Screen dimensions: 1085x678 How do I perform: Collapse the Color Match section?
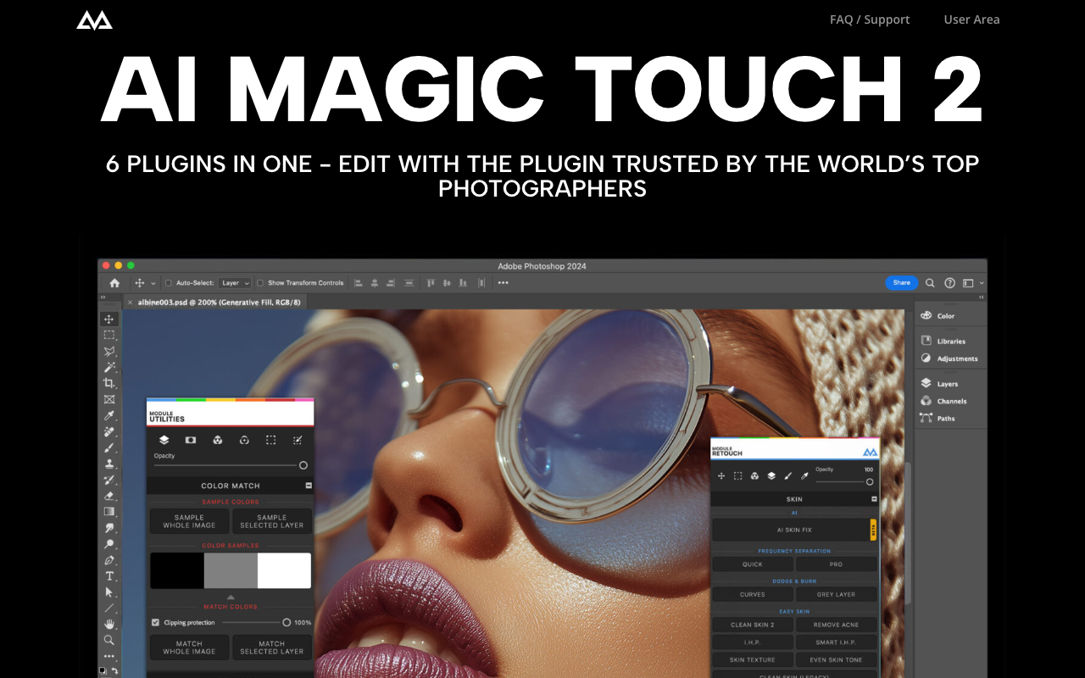309,486
